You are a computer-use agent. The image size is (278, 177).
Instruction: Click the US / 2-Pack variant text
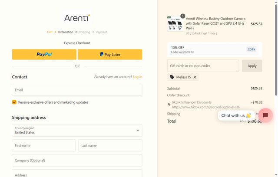(201, 33)
